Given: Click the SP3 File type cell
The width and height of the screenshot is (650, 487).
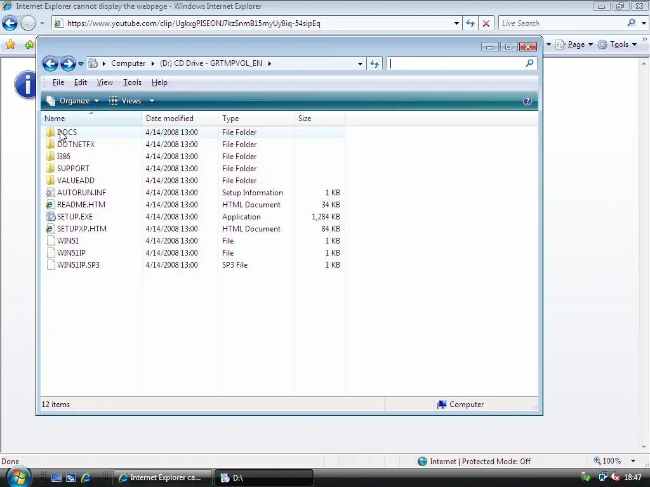Looking at the screenshot, I should pyautogui.click(x=235, y=264).
